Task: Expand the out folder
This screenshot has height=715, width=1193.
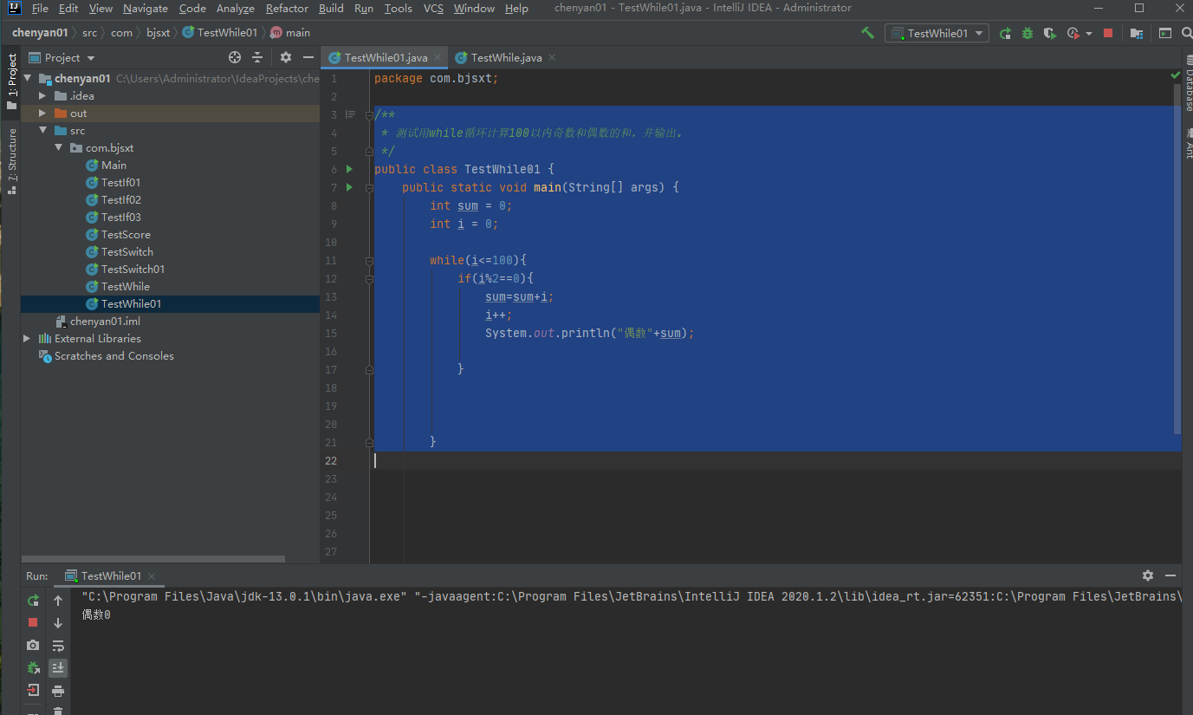Action: click(42, 113)
